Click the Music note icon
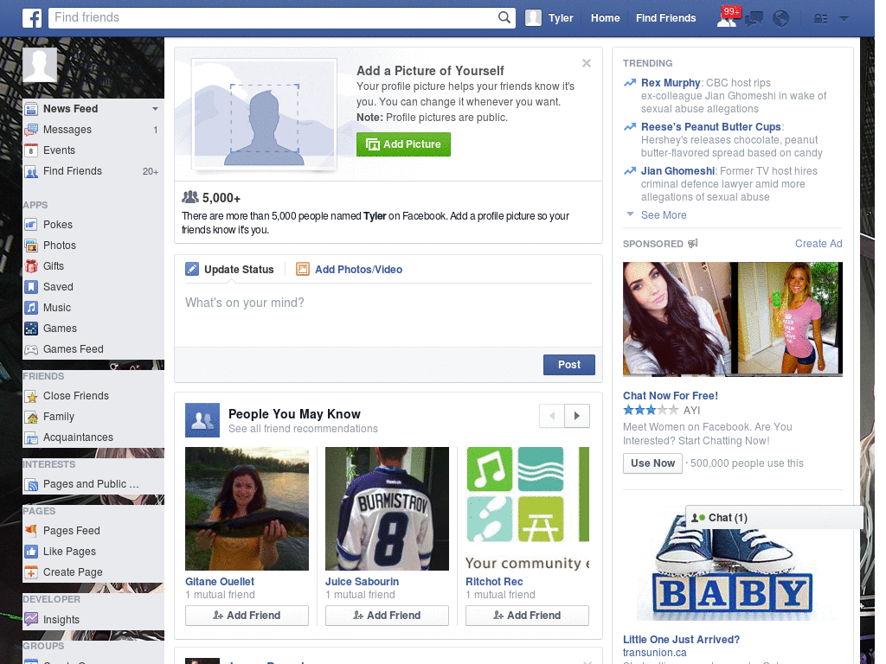The width and height of the screenshot is (886, 664). 31,308
